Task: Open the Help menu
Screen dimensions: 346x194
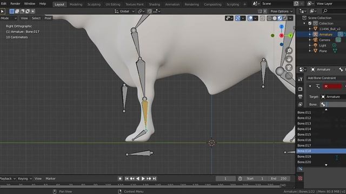Action: (x=42, y=4)
